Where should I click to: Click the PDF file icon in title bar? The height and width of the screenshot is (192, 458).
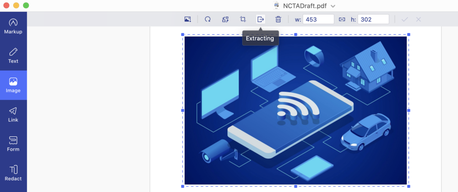(x=276, y=5)
